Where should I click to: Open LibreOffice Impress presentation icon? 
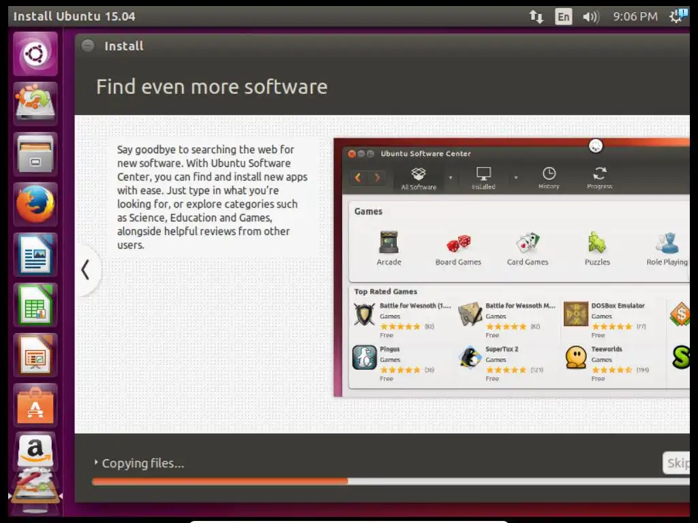[35, 355]
